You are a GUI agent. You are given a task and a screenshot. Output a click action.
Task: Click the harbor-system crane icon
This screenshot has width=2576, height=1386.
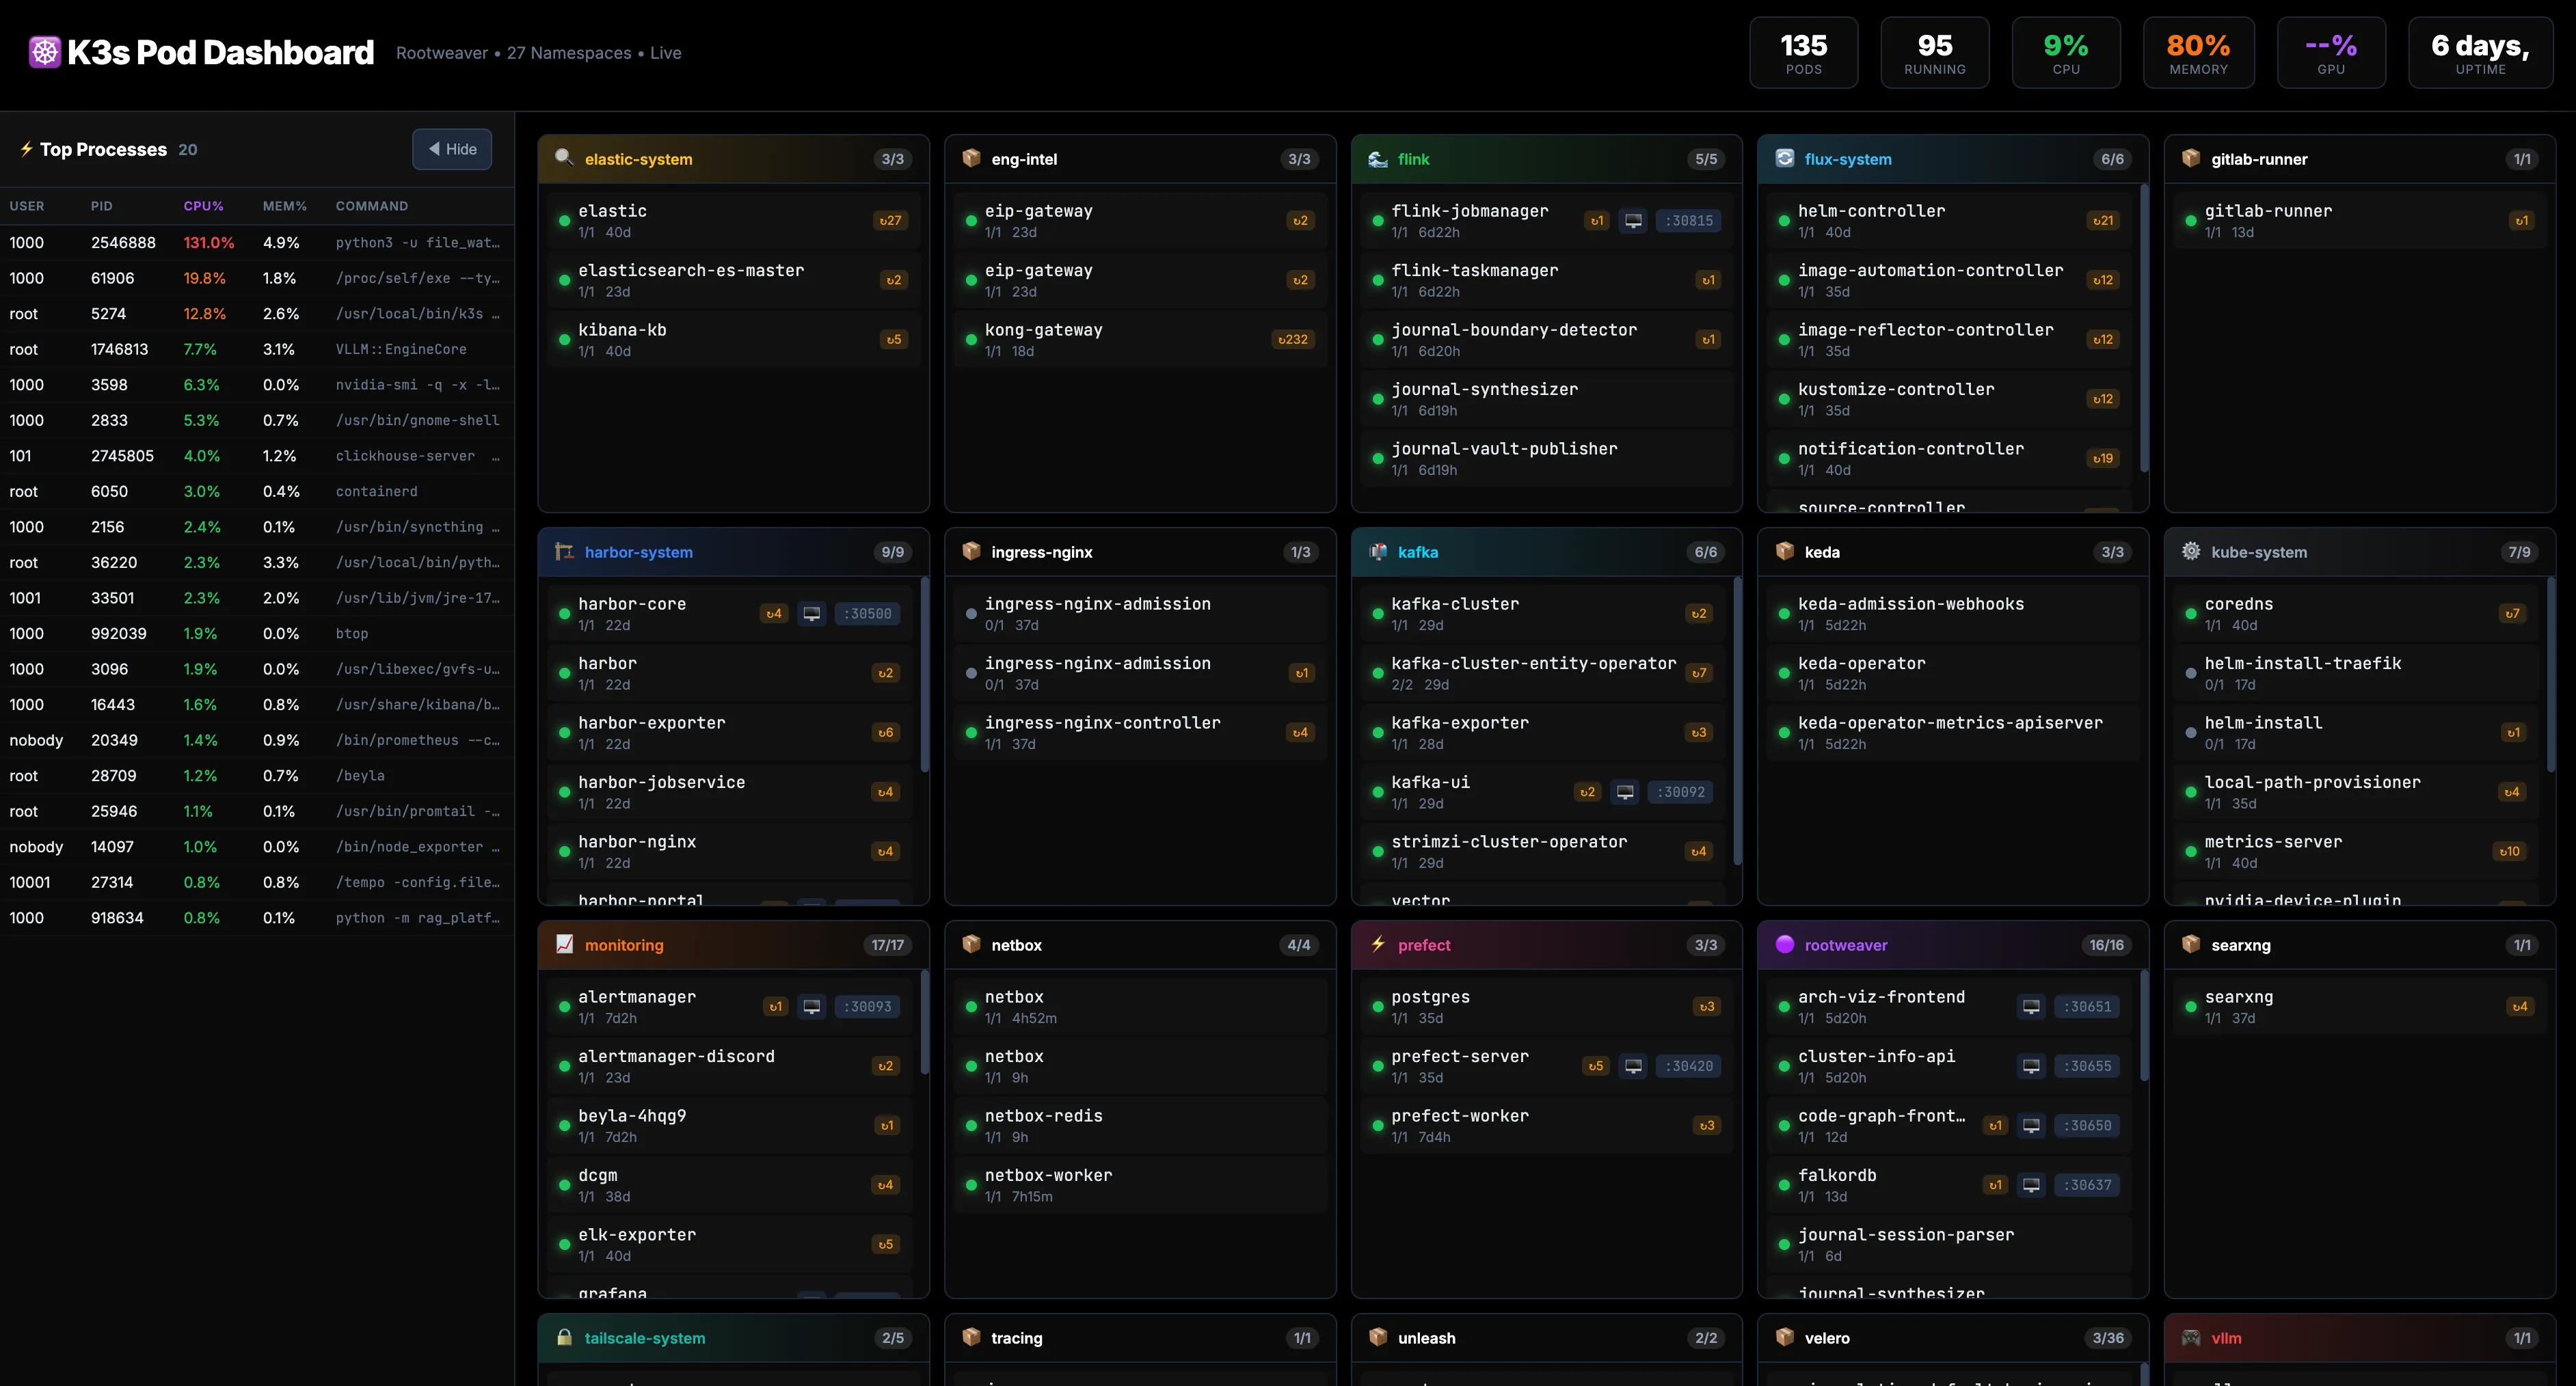(x=564, y=551)
